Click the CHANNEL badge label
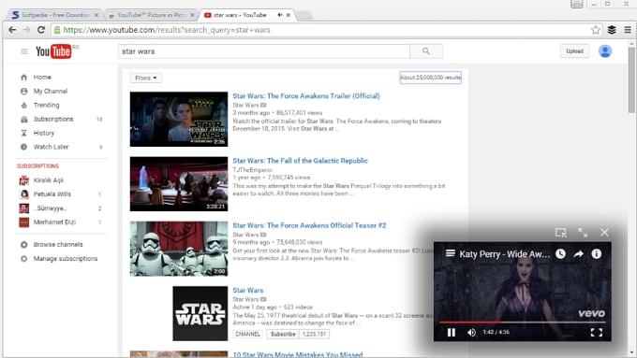Image resolution: width=637 pixels, height=358 pixels. click(248, 334)
